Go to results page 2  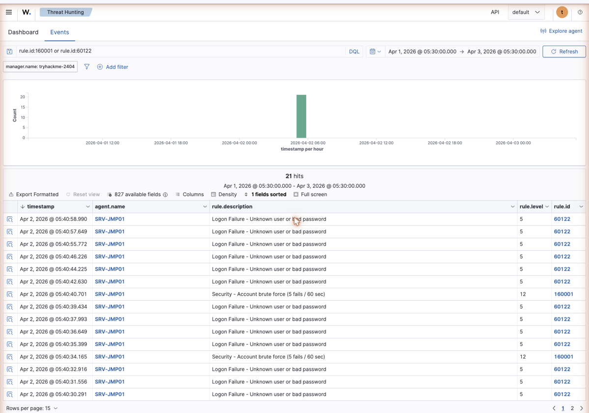click(x=572, y=408)
